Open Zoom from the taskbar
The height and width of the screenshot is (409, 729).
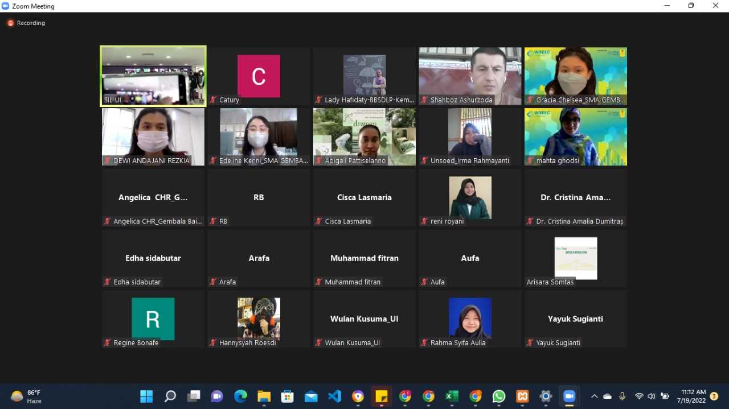(569, 396)
